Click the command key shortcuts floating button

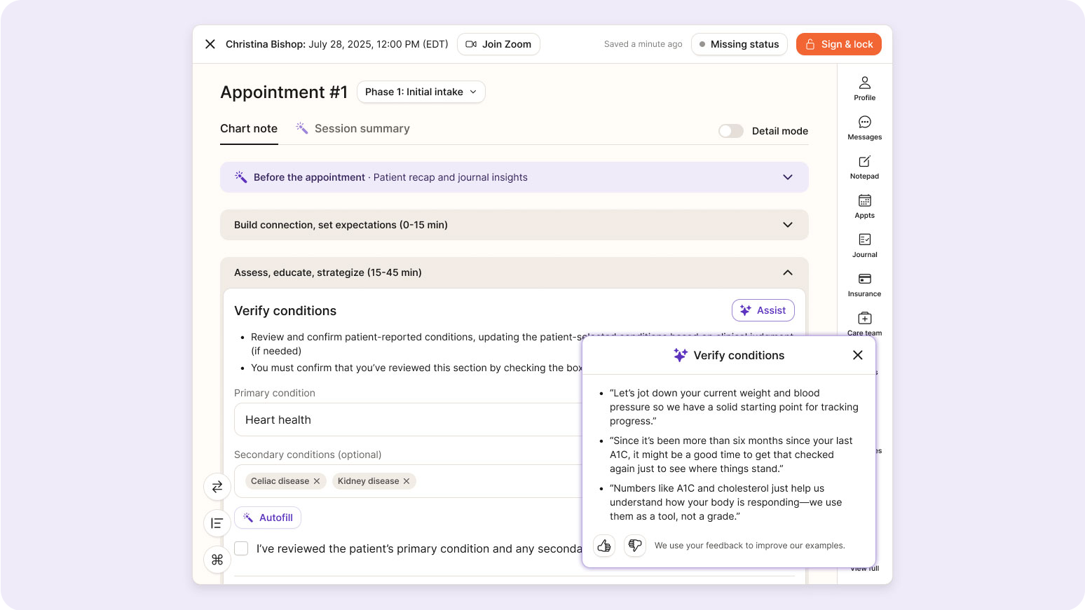click(217, 560)
